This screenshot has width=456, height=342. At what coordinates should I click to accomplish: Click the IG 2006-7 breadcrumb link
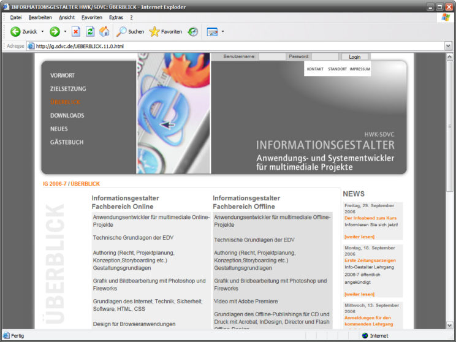[55, 184]
